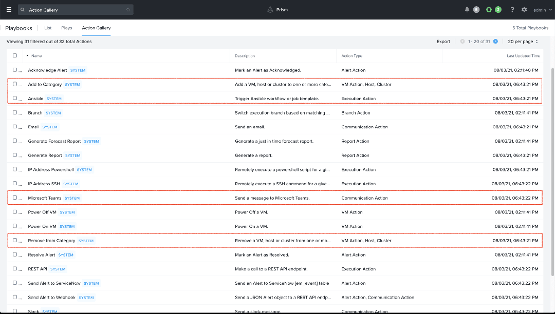Open the Add to Category action
The height and width of the screenshot is (314, 555).
pyautogui.click(x=45, y=85)
